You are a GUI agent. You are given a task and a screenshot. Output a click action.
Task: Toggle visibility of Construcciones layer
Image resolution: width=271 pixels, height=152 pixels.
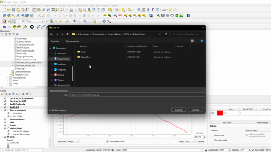click(x=5, y=119)
